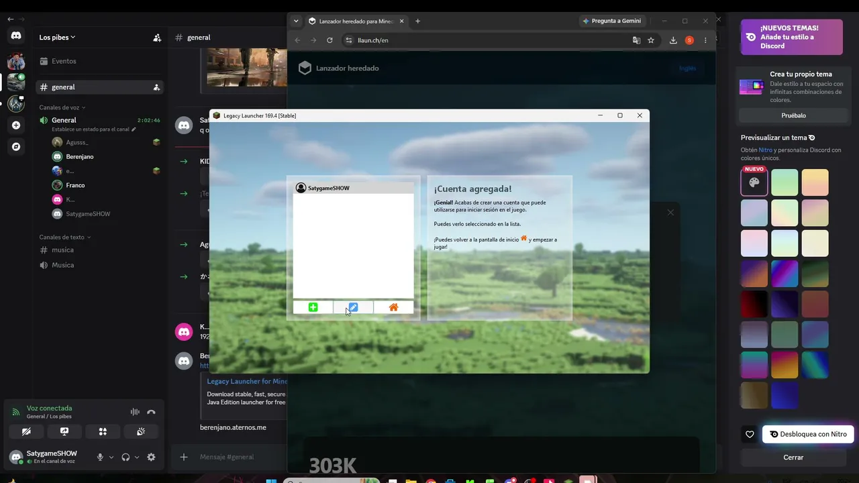Click the Pruébalo button
The width and height of the screenshot is (859, 483).
pyautogui.click(x=793, y=115)
